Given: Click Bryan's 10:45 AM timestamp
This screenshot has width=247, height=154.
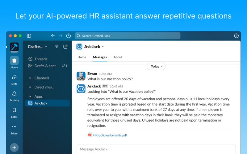Looking at the screenshot, I should tap(105, 74).
